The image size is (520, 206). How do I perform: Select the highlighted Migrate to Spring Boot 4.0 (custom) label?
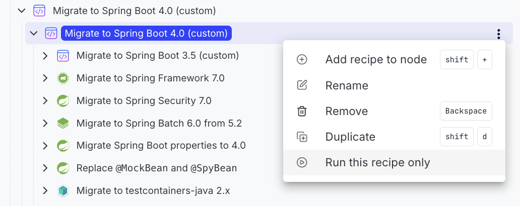click(146, 33)
